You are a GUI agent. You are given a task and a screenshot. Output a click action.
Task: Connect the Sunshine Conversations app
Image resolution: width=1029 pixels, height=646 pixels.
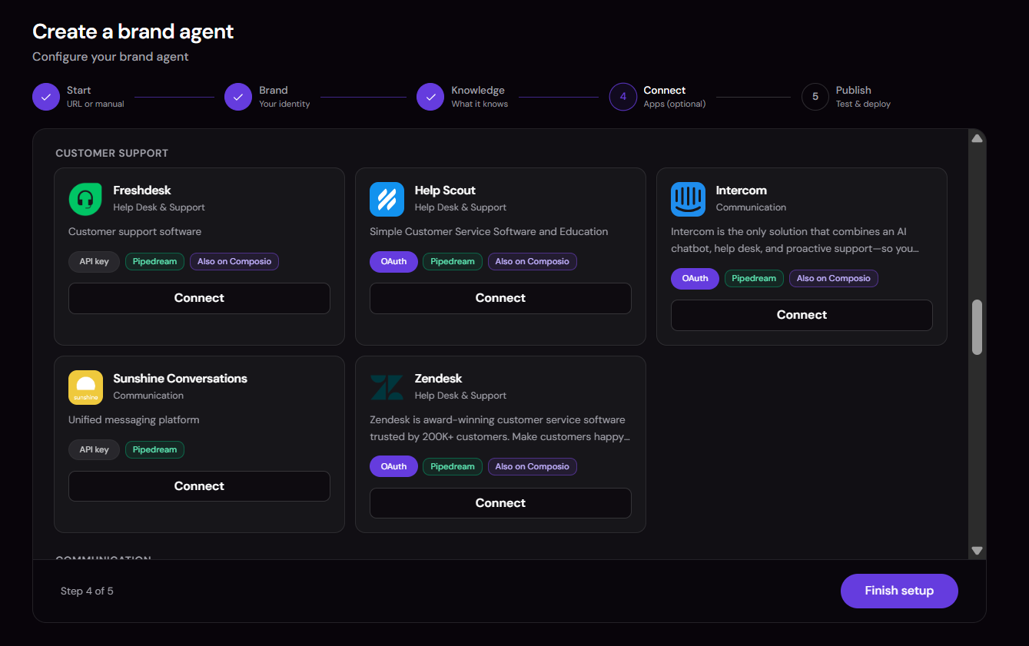(x=199, y=486)
